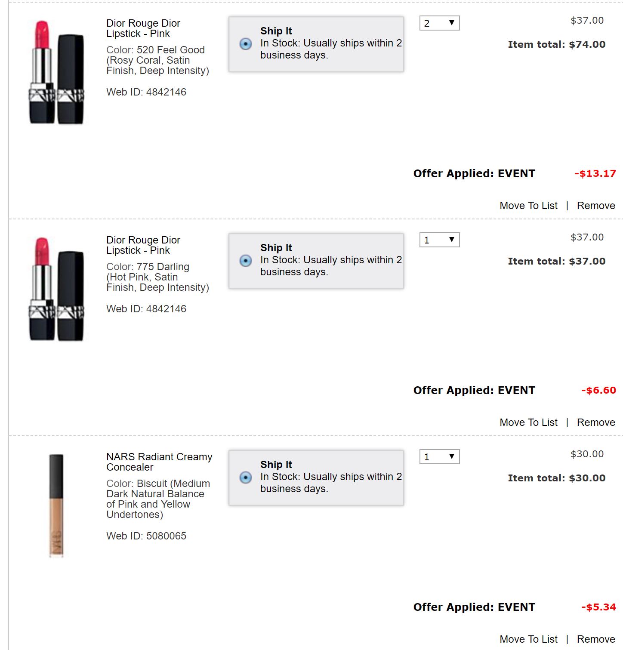Image resolution: width=623 pixels, height=650 pixels.
Task: Select Ship It radio for 520 Feel Good lipstick
Action: 246,43
